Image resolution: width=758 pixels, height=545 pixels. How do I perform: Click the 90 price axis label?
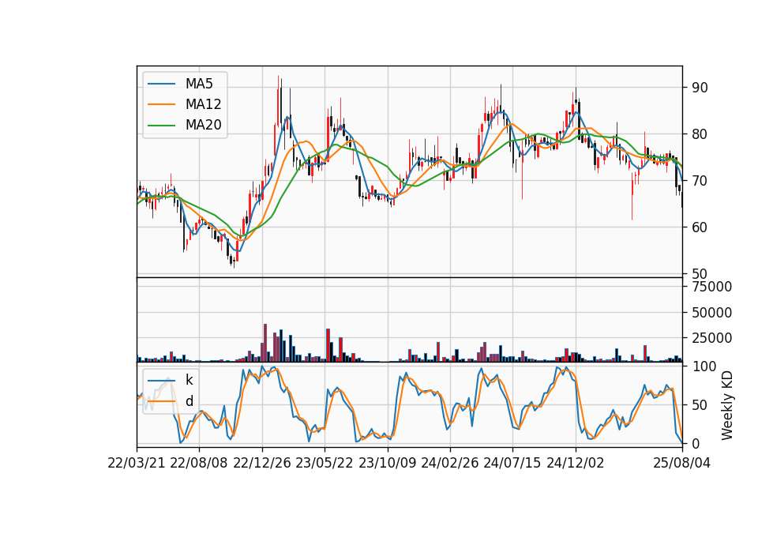pos(700,88)
